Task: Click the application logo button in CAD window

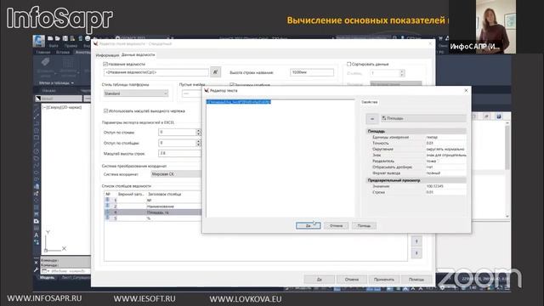Action: click(x=39, y=42)
